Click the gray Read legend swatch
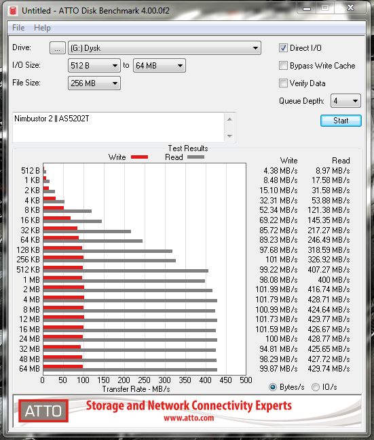 [196, 157]
